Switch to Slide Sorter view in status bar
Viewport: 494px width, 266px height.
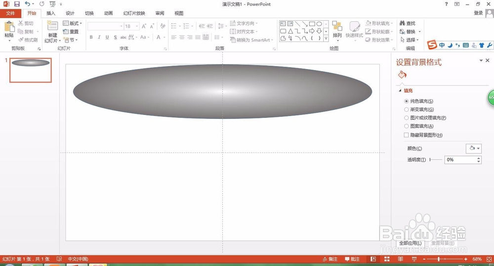[387, 259]
